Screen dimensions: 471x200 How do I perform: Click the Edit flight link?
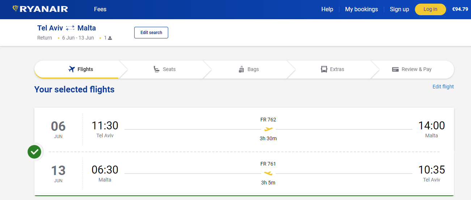[x=443, y=87]
